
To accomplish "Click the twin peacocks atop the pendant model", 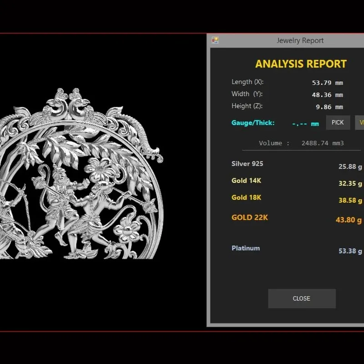I will pyautogui.click(x=68, y=104).
